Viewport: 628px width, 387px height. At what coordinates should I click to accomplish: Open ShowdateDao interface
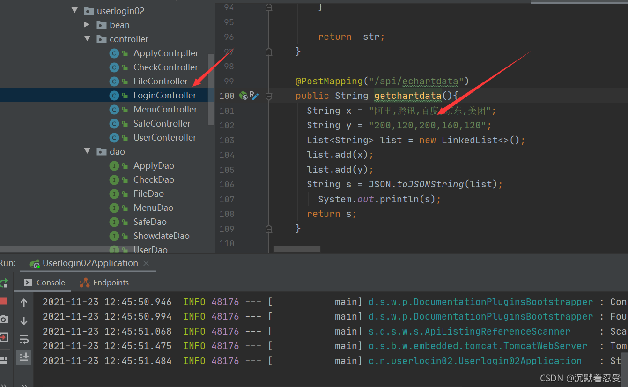coord(162,236)
